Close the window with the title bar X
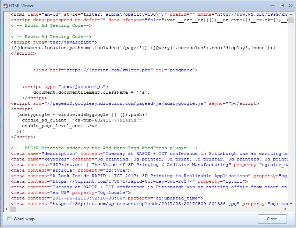296x228 pixels. tap(291, 6)
